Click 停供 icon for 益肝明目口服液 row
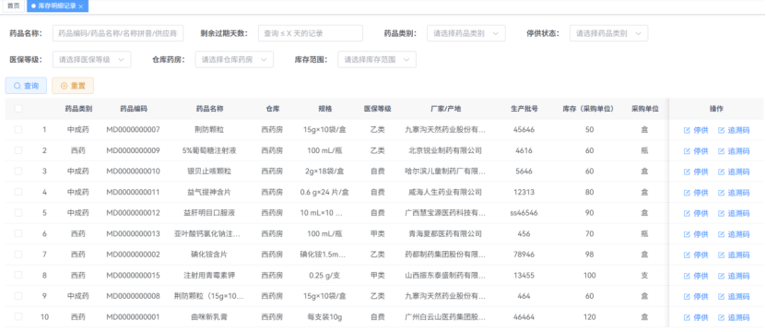Image resolution: width=766 pixels, height=332 pixels. [x=687, y=213]
